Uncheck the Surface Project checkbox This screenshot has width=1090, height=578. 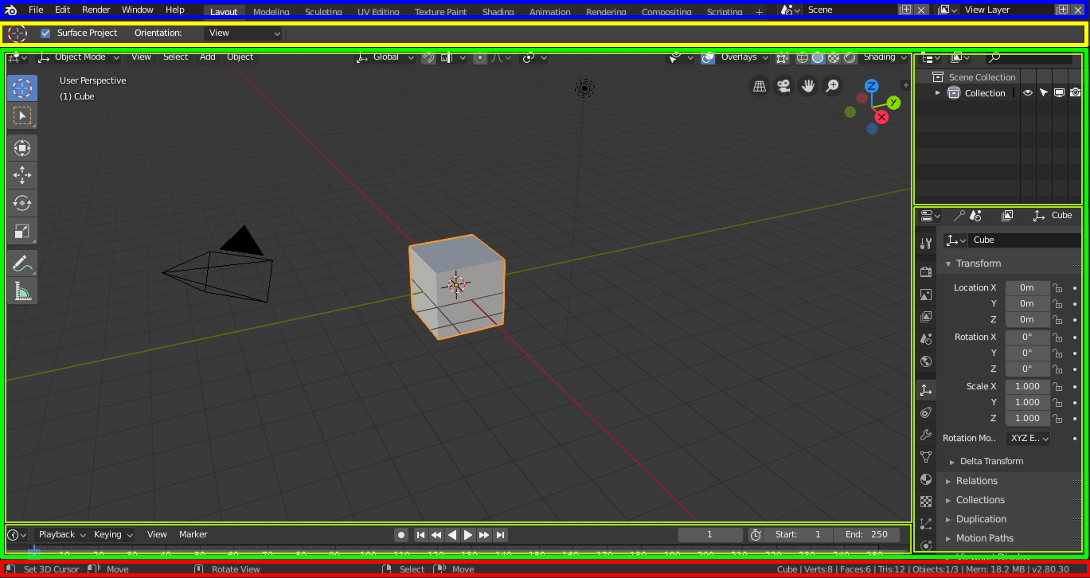45,33
